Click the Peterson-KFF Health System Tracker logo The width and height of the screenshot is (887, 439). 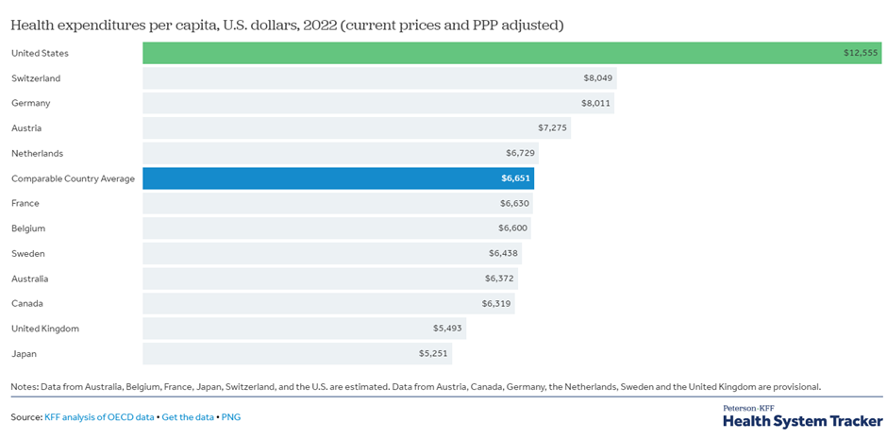tap(802, 415)
